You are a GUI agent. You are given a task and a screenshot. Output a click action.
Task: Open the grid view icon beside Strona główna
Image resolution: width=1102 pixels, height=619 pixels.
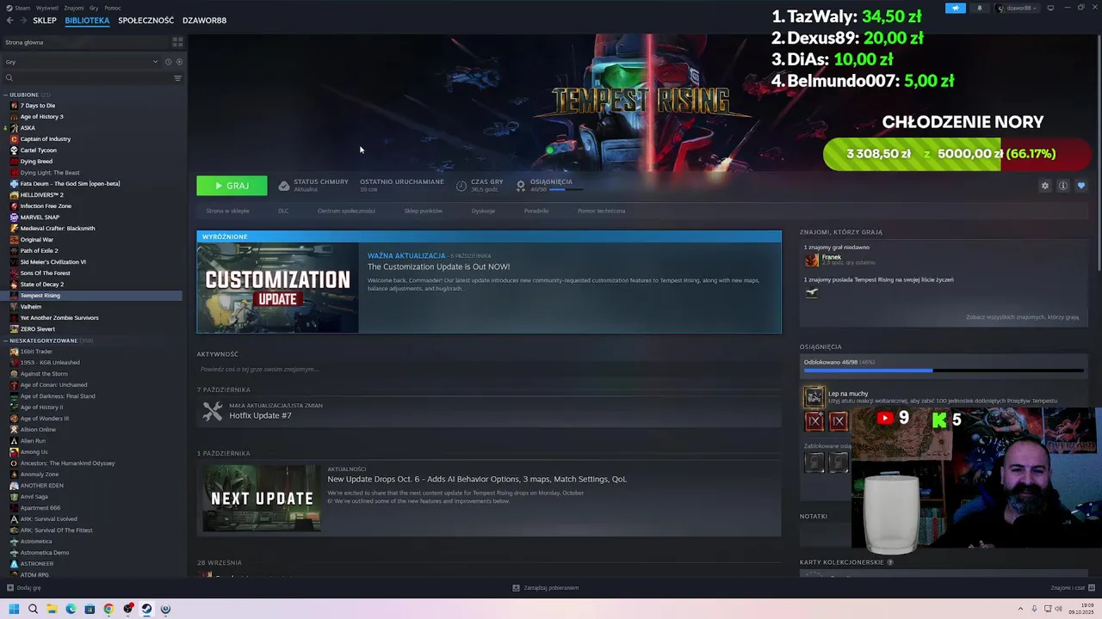[177, 42]
